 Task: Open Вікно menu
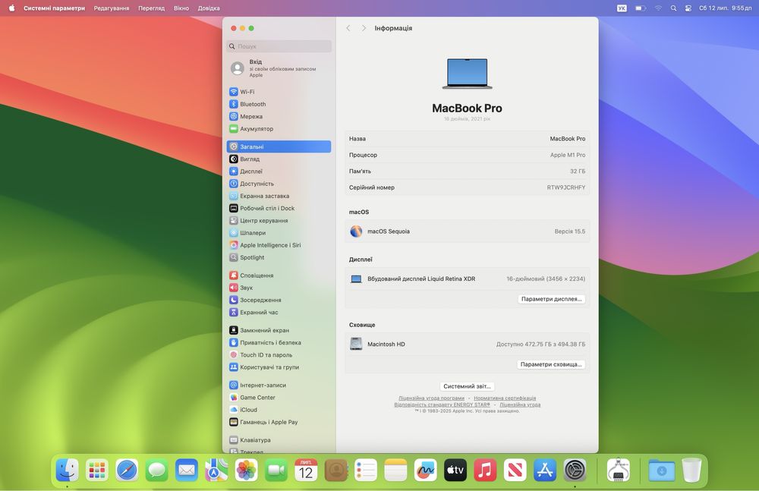[x=181, y=8]
